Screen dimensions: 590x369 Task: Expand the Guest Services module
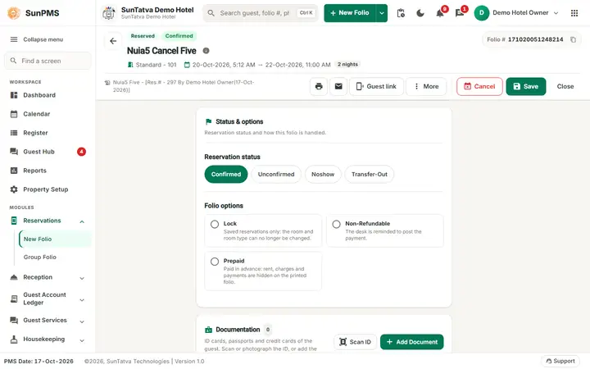pyautogui.click(x=82, y=321)
